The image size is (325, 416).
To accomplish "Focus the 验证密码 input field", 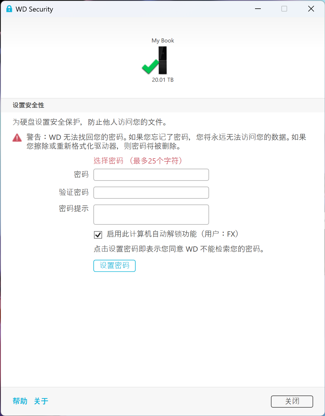I will click(x=151, y=193).
